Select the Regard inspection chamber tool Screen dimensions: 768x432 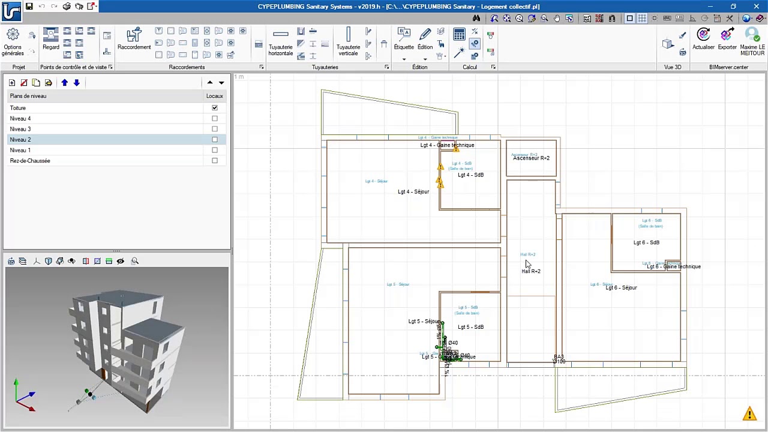tap(51, 40)
